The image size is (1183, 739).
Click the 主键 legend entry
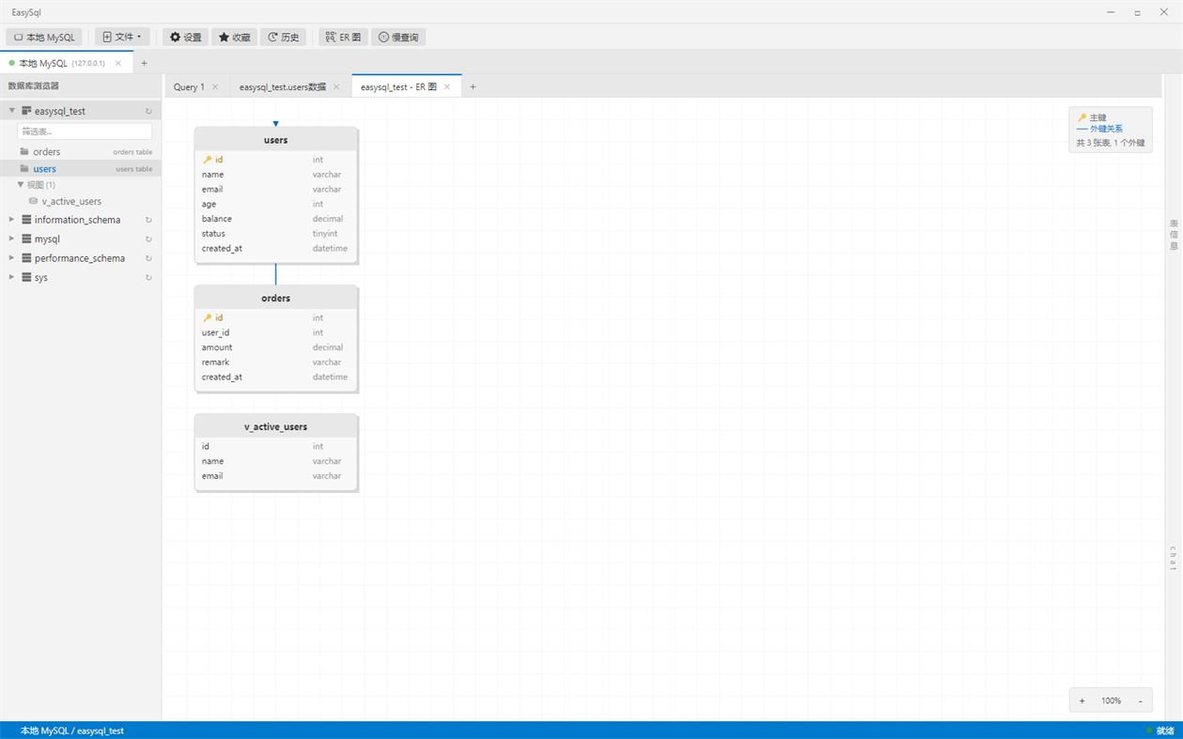point(1093,117)
